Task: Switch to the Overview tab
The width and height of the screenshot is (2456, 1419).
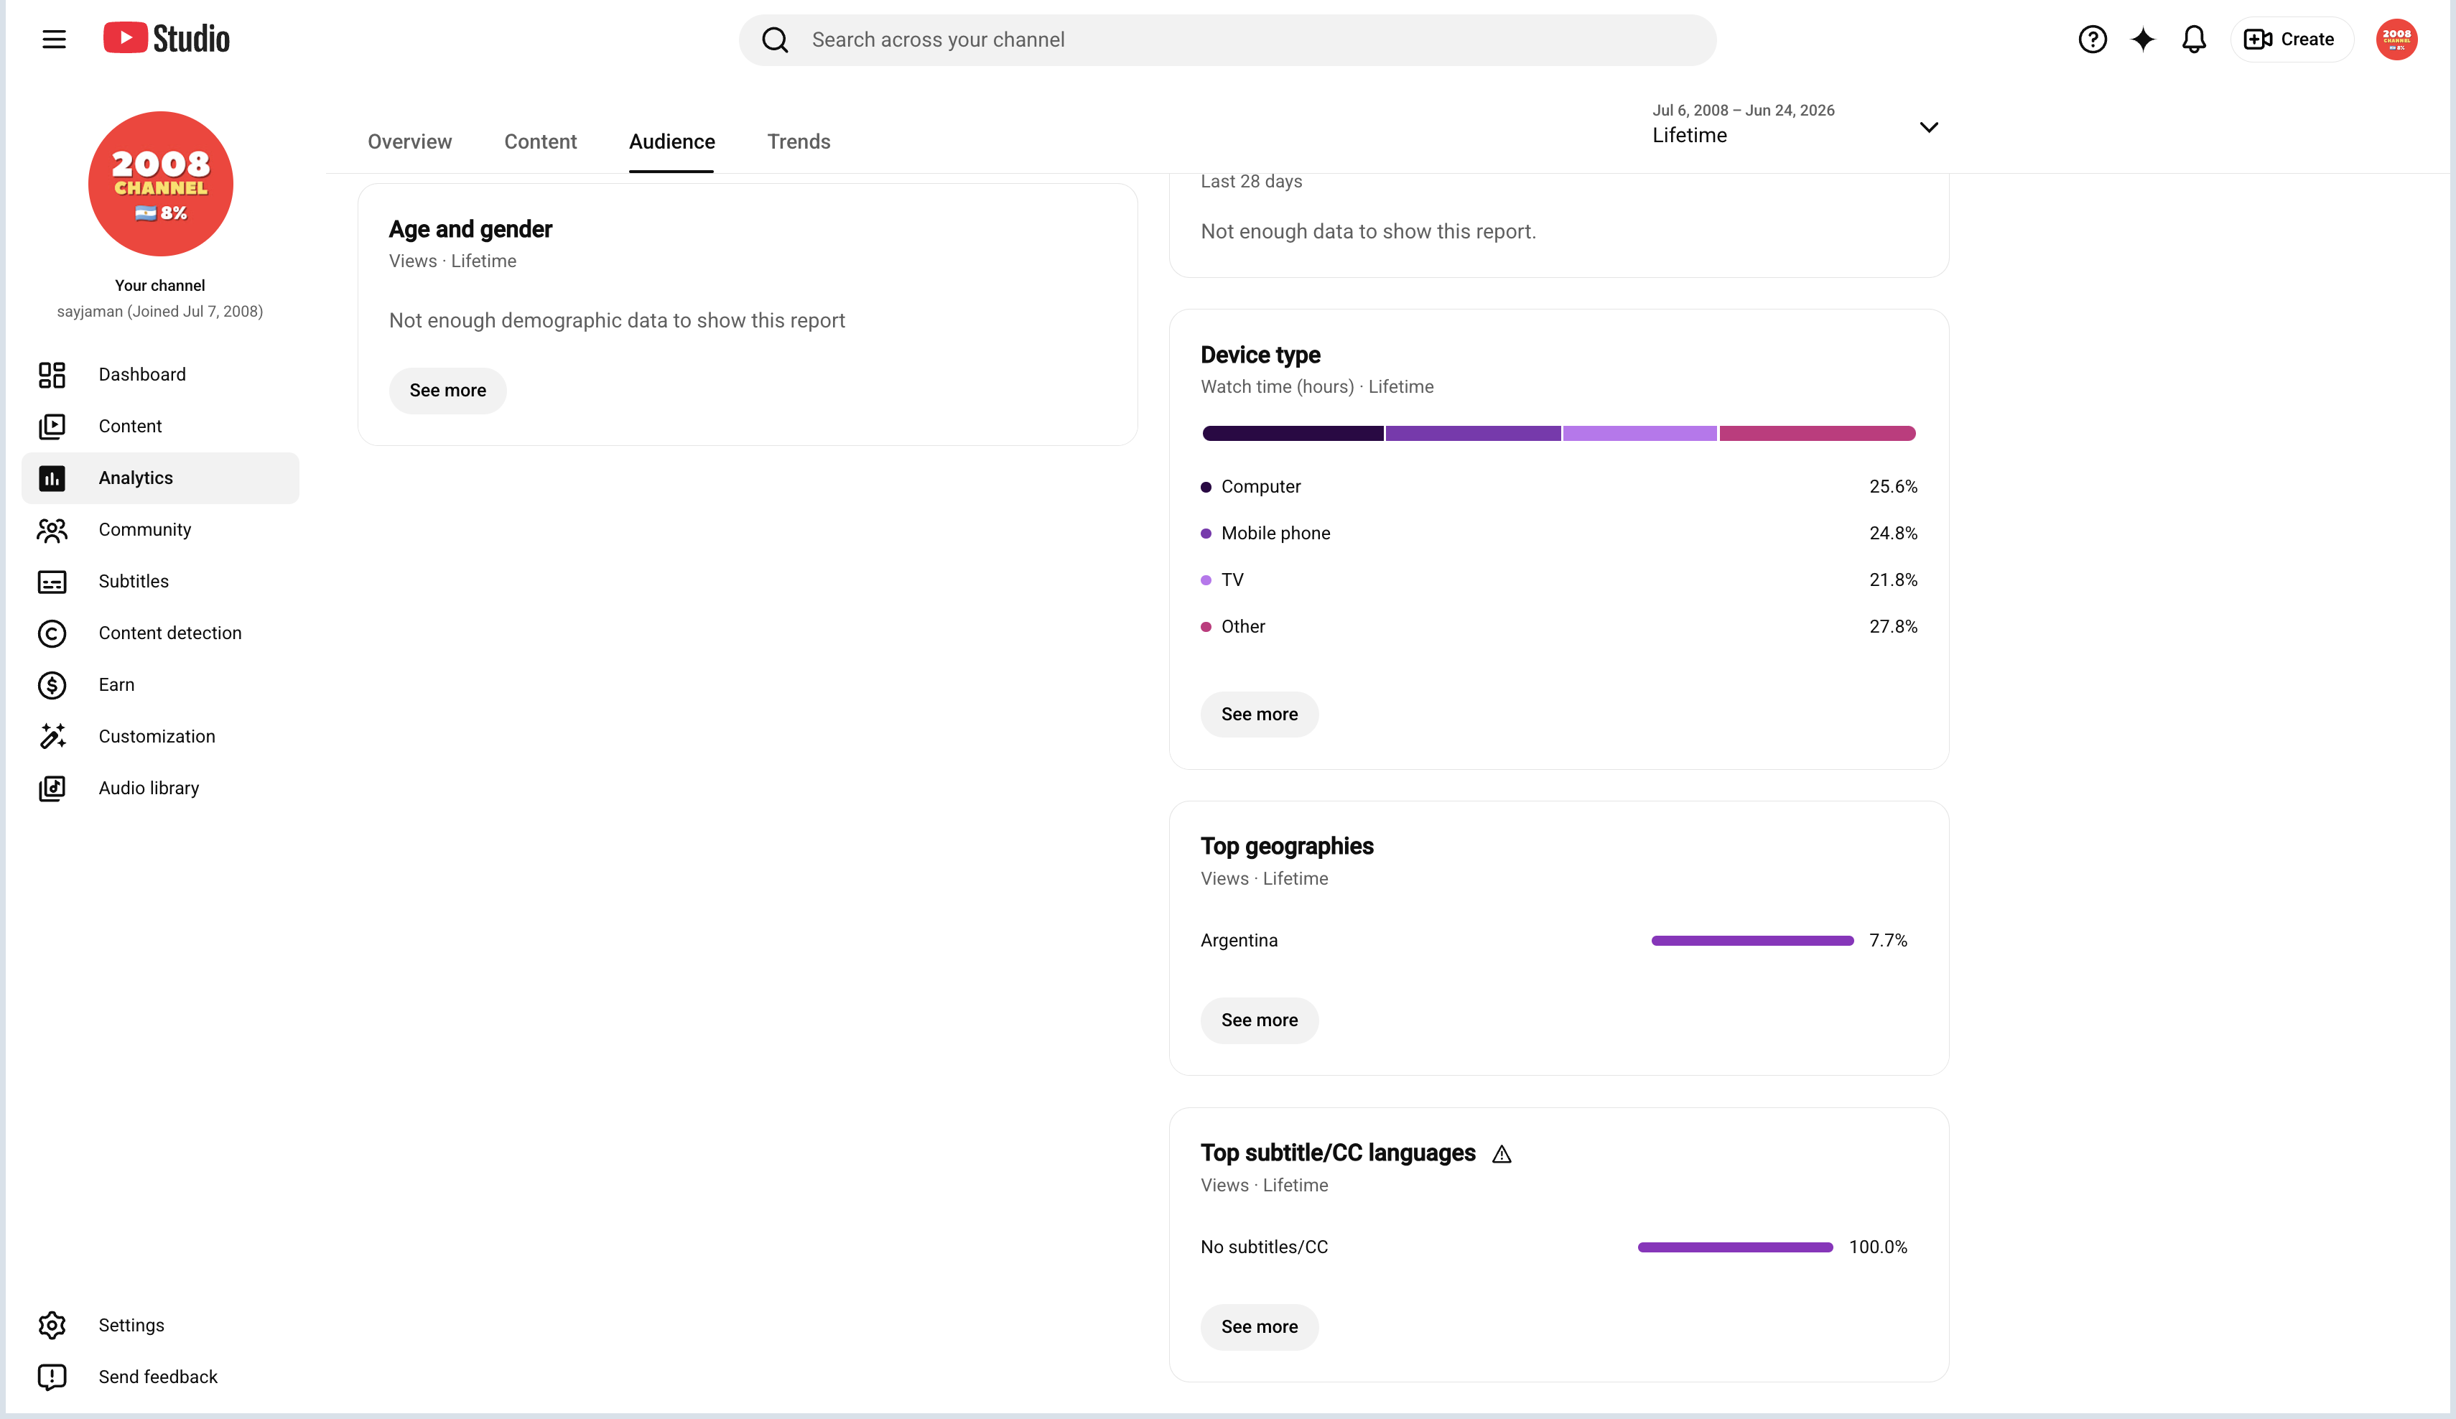Action: coord(409,141)
